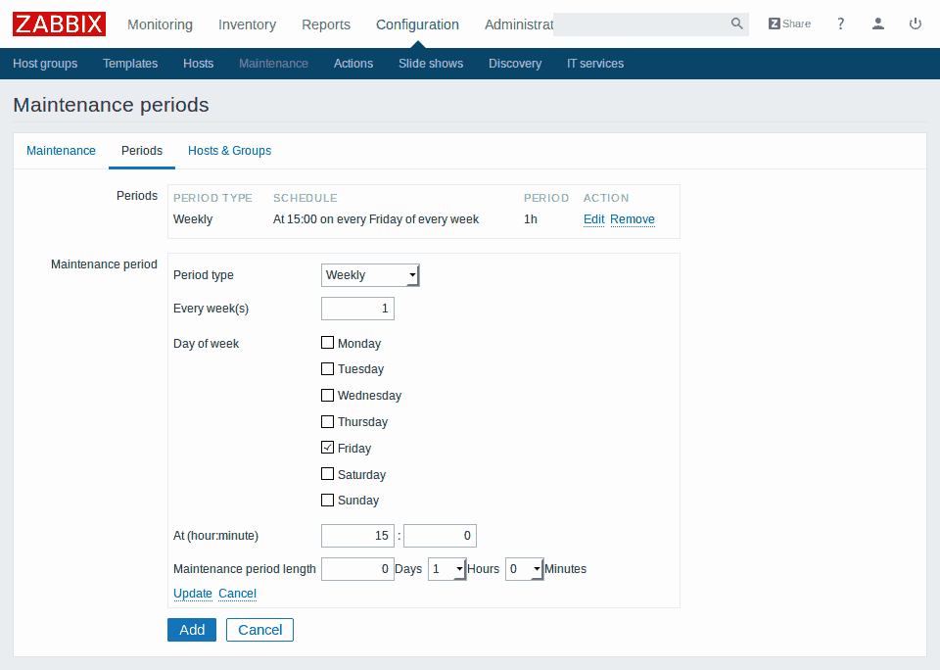Enable the Monday checkbox

(328, 343)
